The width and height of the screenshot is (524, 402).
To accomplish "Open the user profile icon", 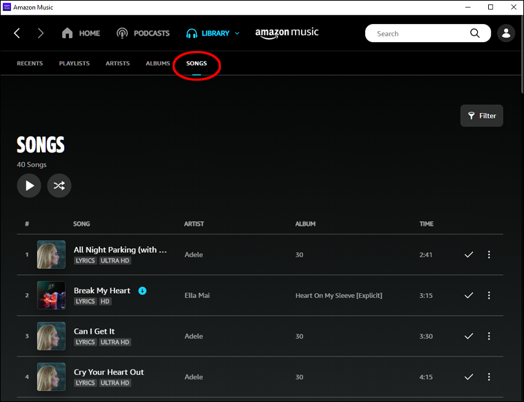I will (506, 33).
